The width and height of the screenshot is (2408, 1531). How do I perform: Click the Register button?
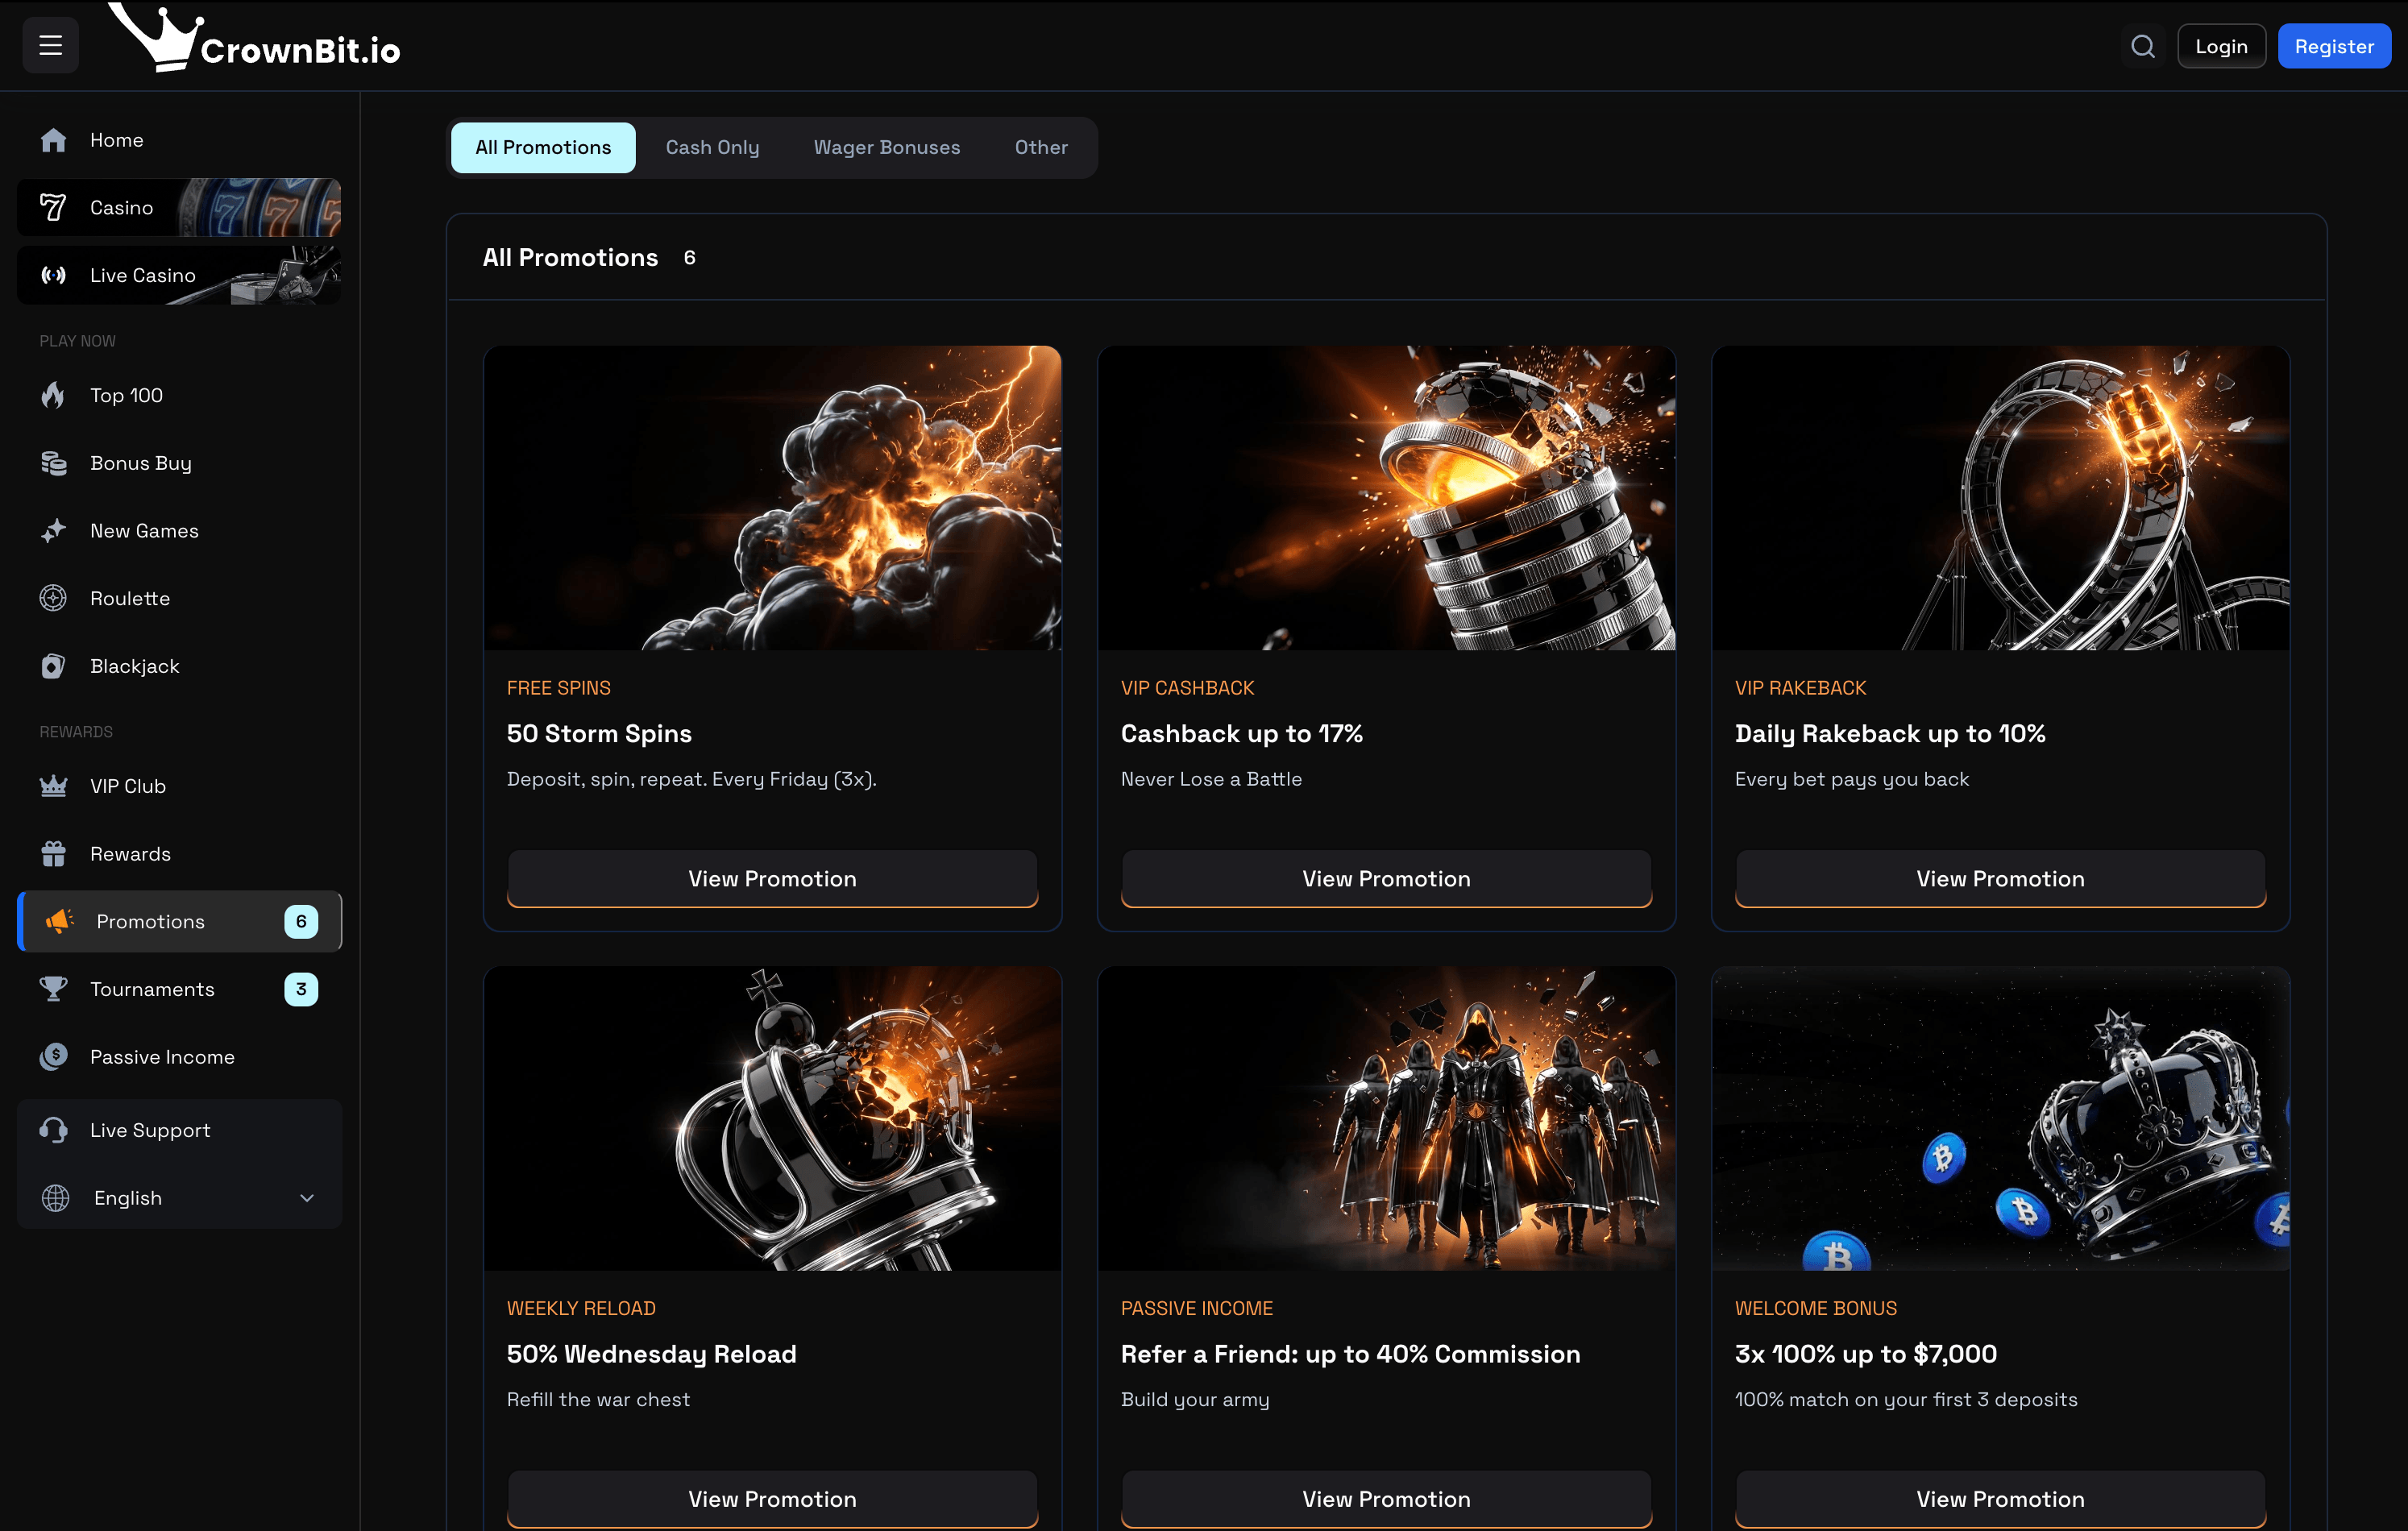click(2333, 46)
